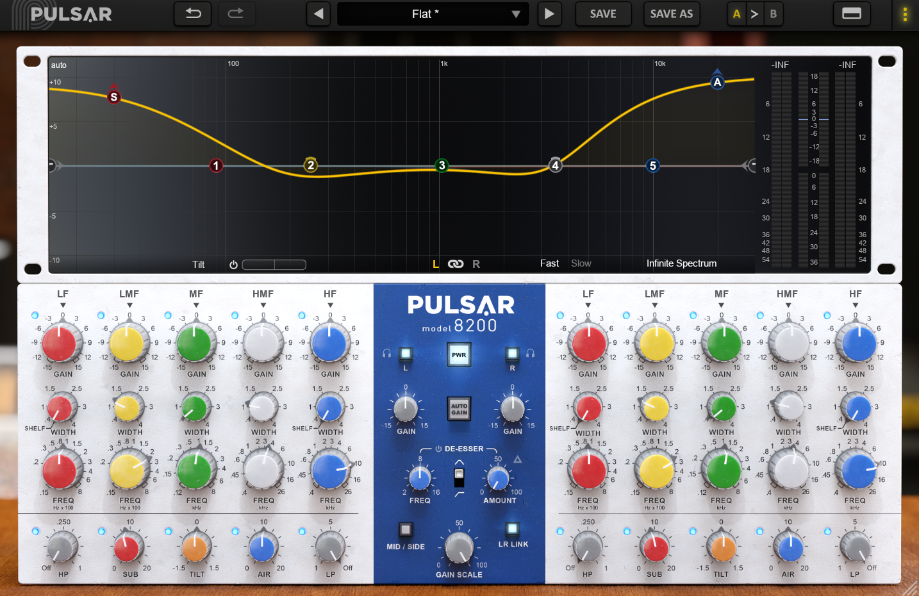Switch to state A

[x=736, y=13]
